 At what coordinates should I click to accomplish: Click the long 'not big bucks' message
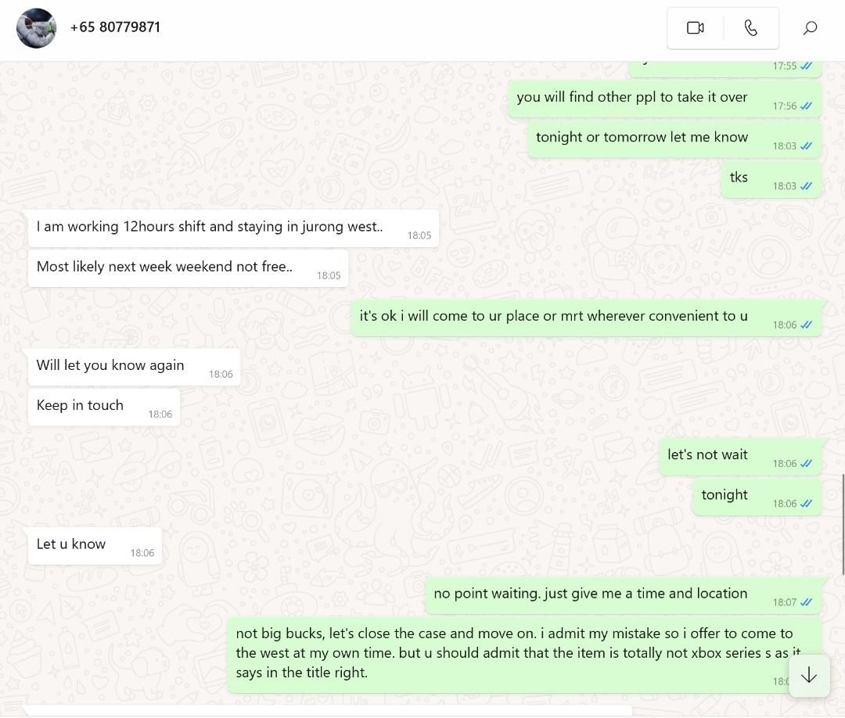coord(524,655)
